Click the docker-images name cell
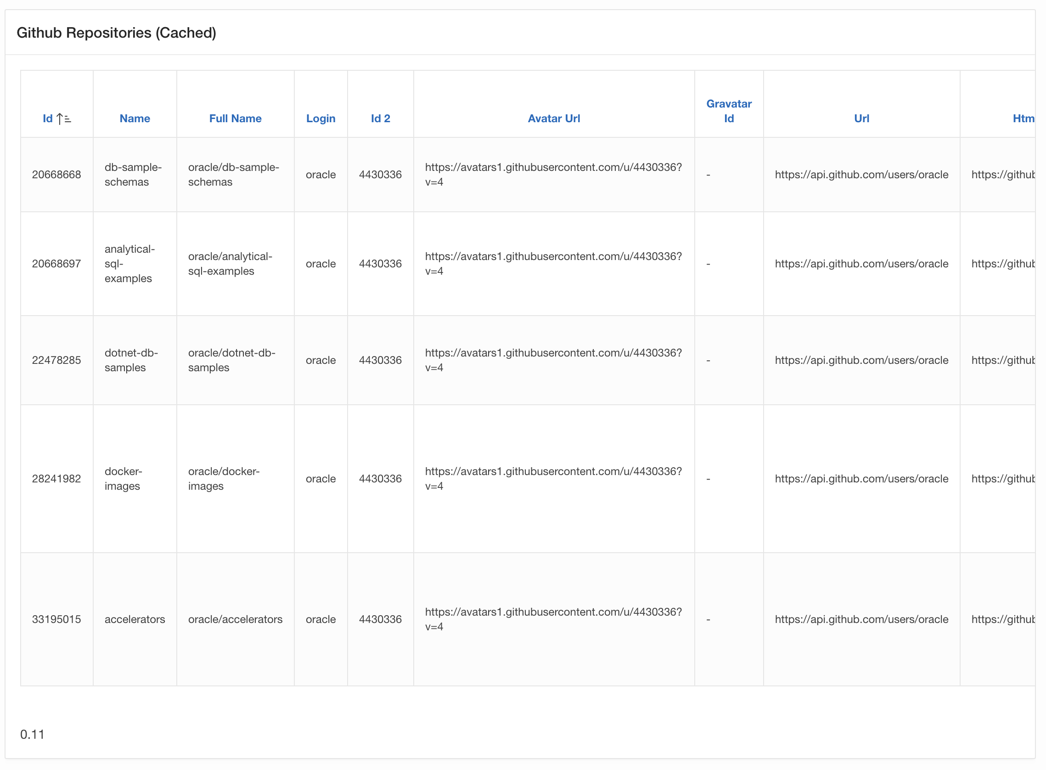 pyautogui.click(x=123, y=478)
